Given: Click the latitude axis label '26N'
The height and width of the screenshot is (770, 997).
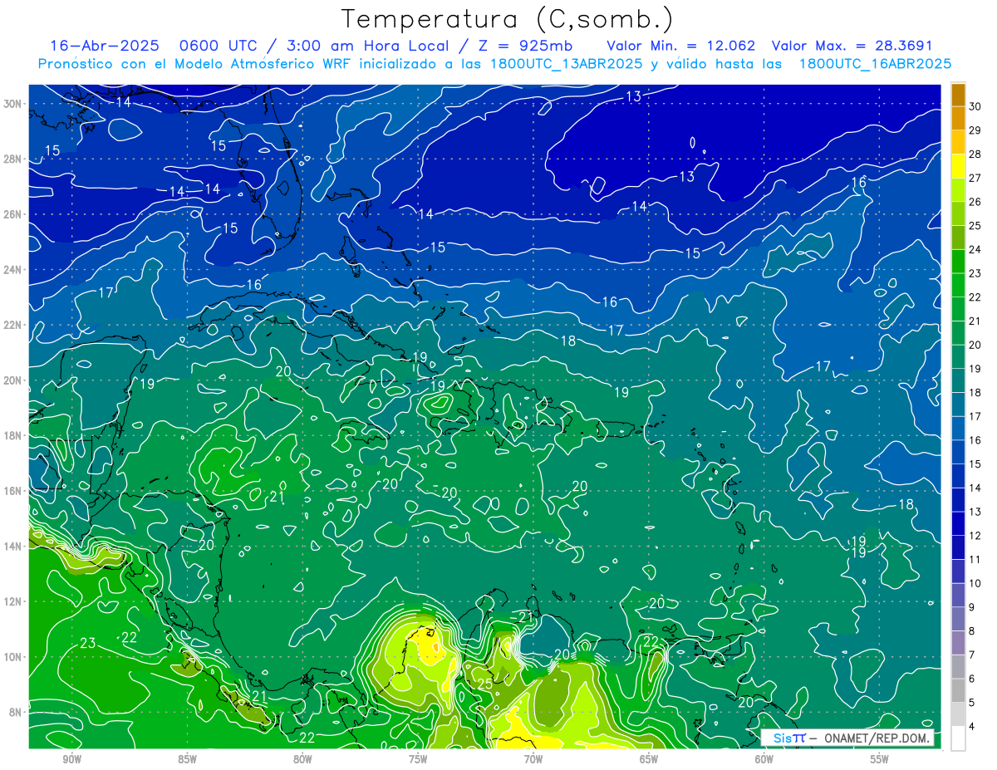Looking at the screenshot, I should pyautogui.click(x=12, y=214).
